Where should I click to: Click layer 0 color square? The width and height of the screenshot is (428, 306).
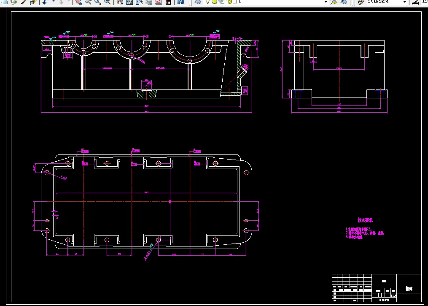tap(235, 2)
